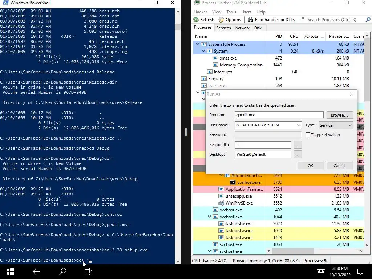Confirm Run As with OK button
372x279 pixels.
click(311, 166)
